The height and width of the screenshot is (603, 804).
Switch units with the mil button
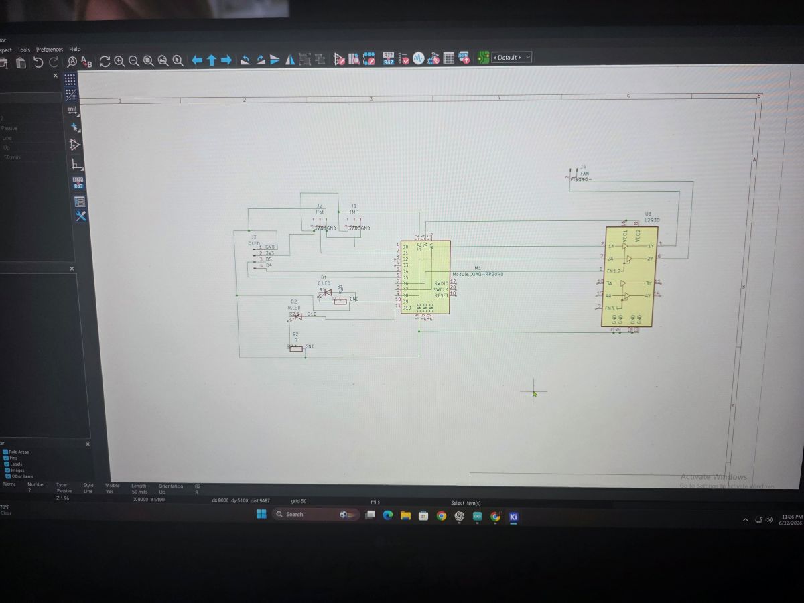[72, 111]
